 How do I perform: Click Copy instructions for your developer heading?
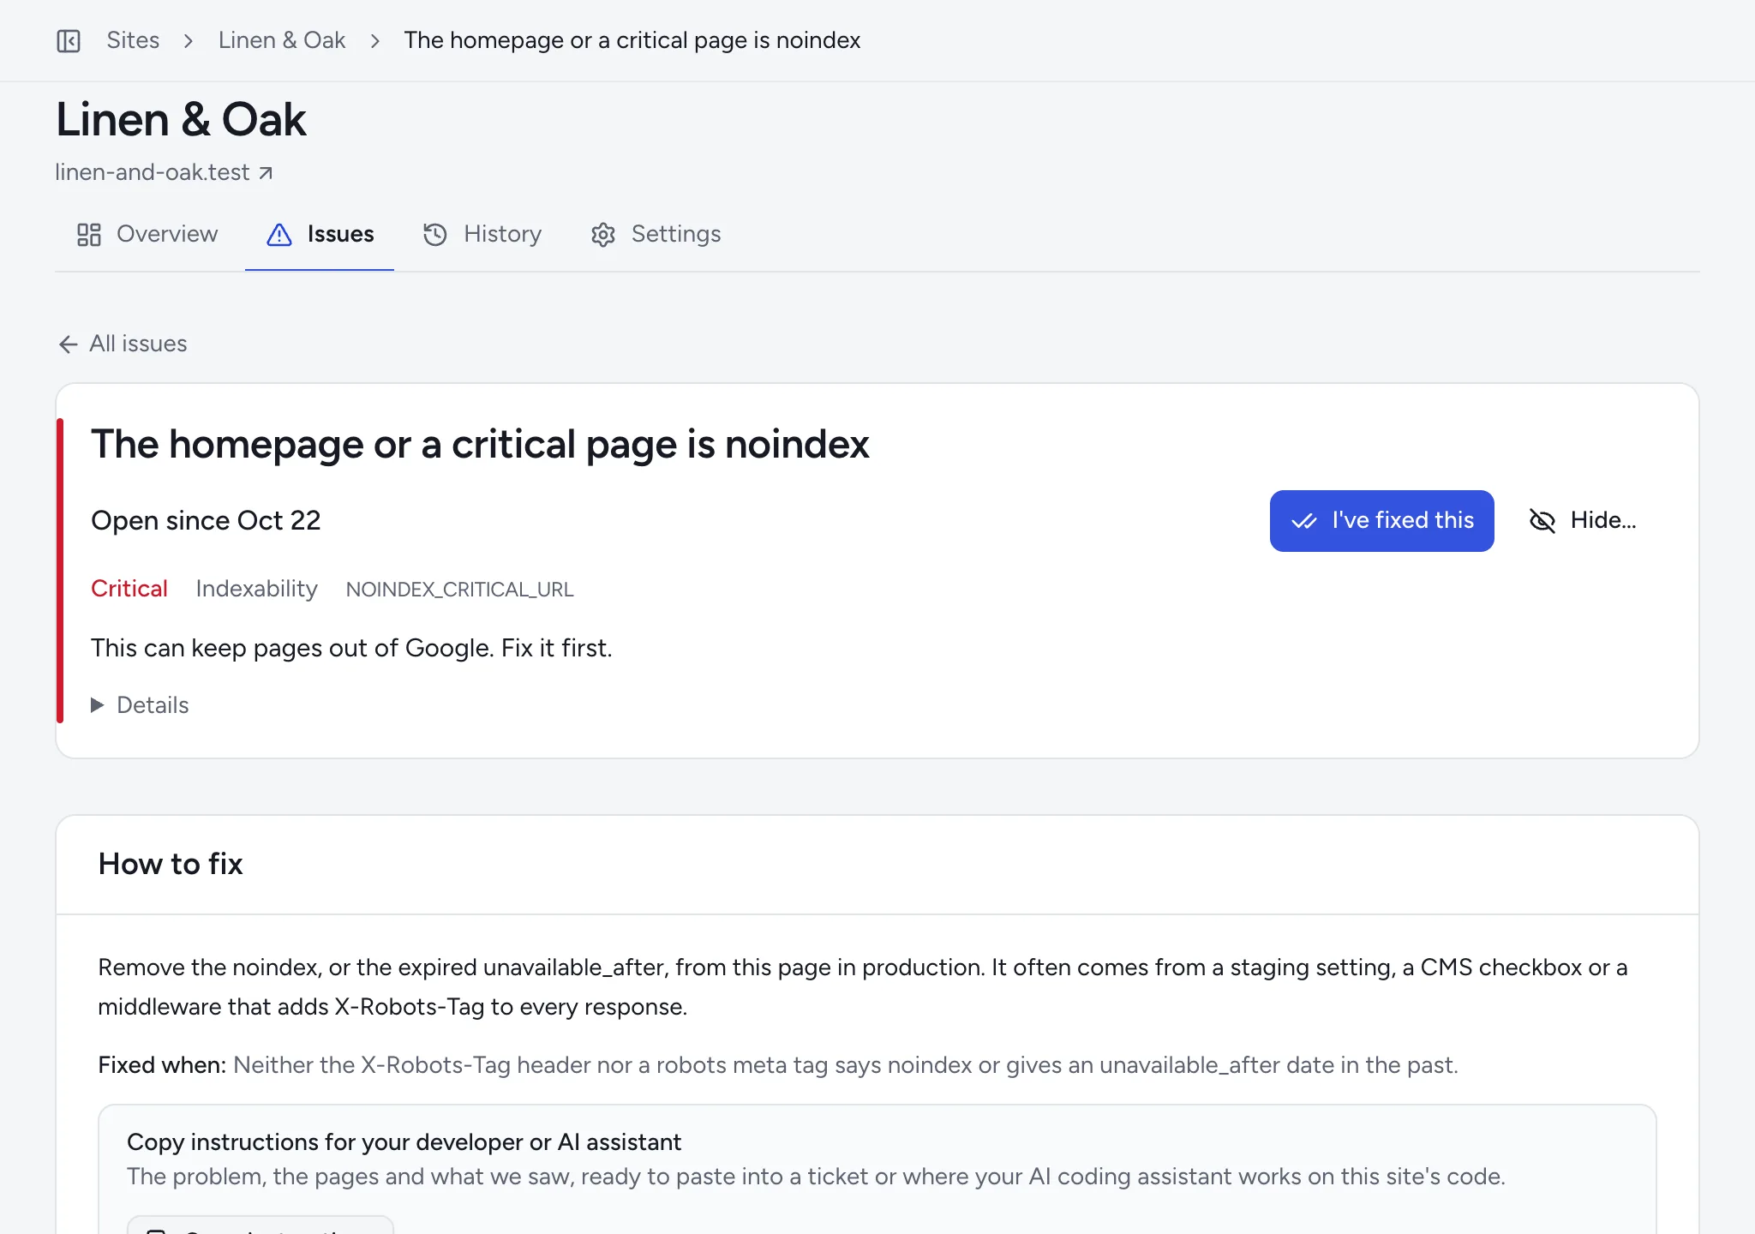404,1142
